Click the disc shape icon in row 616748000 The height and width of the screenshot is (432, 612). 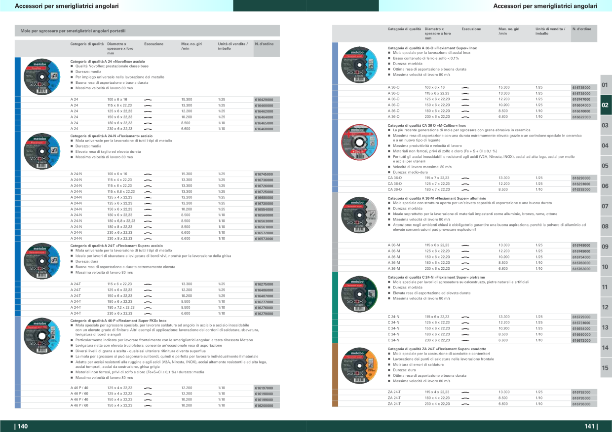pyautogui.click(x=465, y=246)
